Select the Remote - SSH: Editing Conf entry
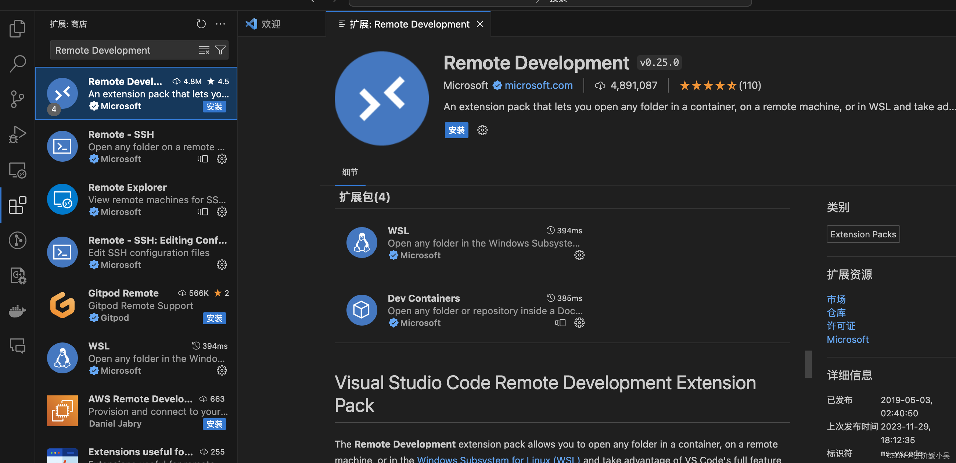 [x=136, y=252]
